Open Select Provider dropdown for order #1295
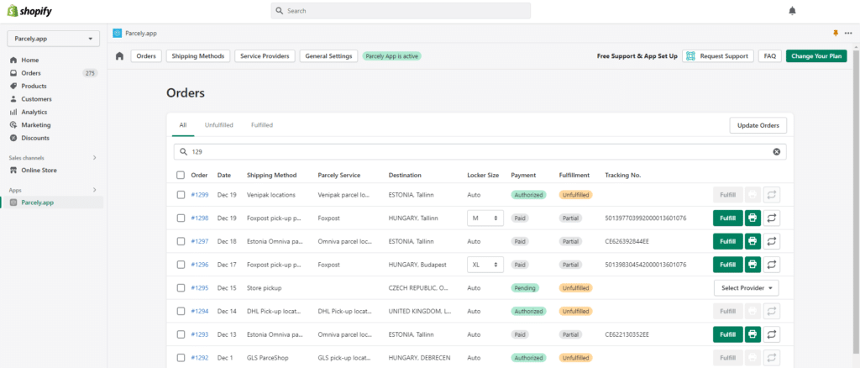 coord(747,288)
